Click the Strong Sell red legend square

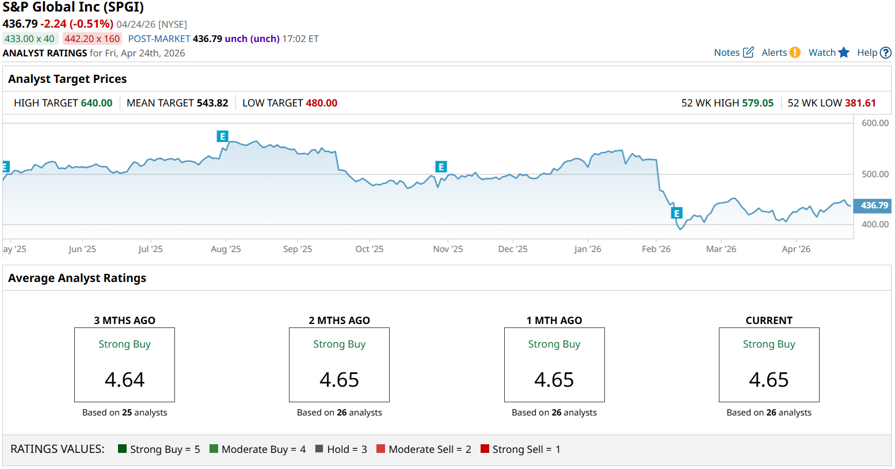pyautogui.click(x=485, y=449)
